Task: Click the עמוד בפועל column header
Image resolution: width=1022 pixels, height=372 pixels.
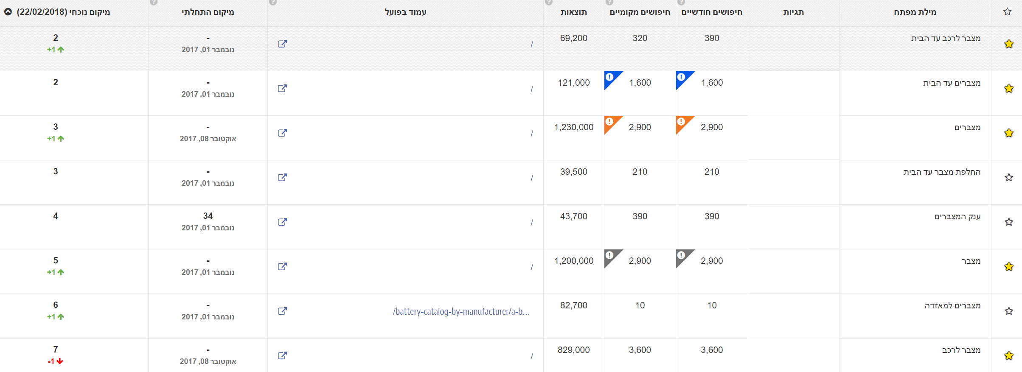Action: (x=405, y=12)
